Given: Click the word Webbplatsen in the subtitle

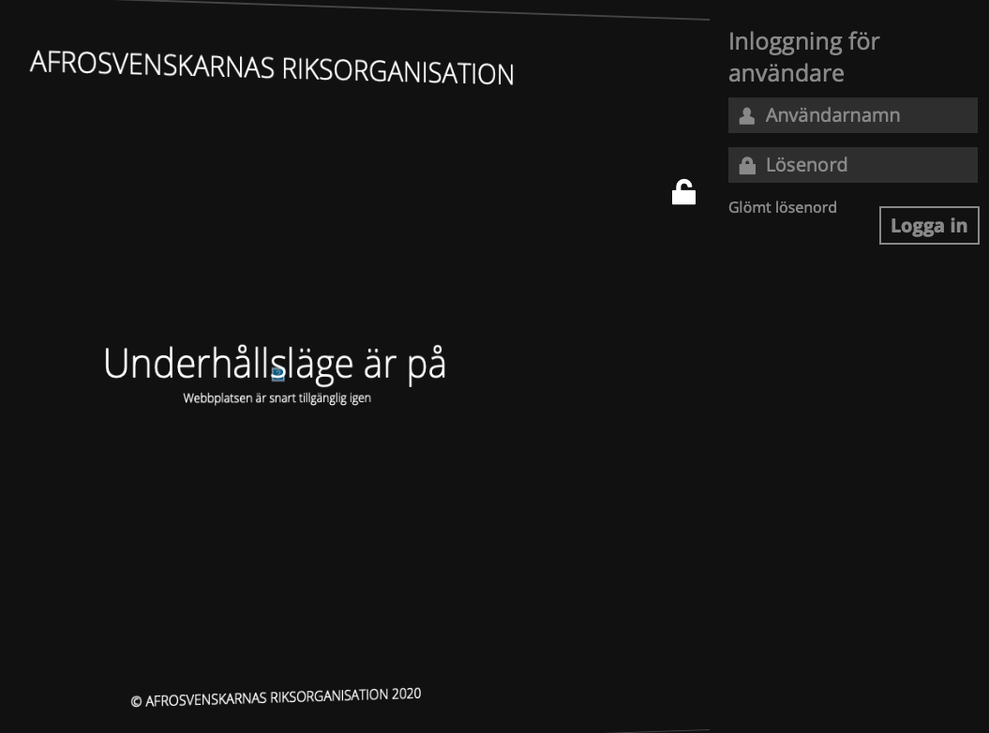Looking at the screenshot, I should coord(217,398).
